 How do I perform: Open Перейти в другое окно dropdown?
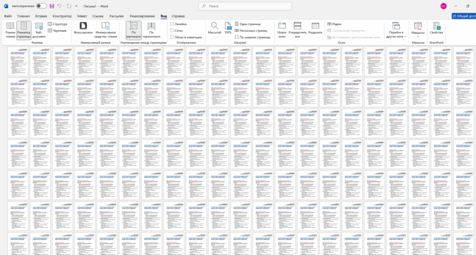[x=396, y=30]
